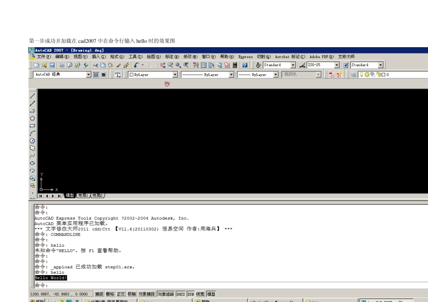Toggle DUCS in status bar
This screenshot has width=428, height=302.
click(x=181, y=294)
